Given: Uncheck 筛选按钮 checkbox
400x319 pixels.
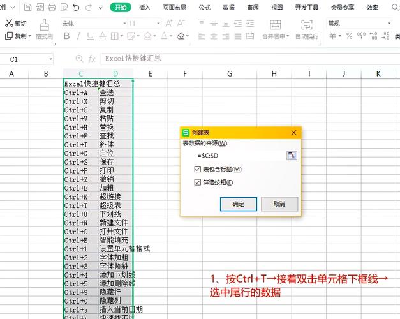Looking at the screenshot, I should click(x=198, y=182).
